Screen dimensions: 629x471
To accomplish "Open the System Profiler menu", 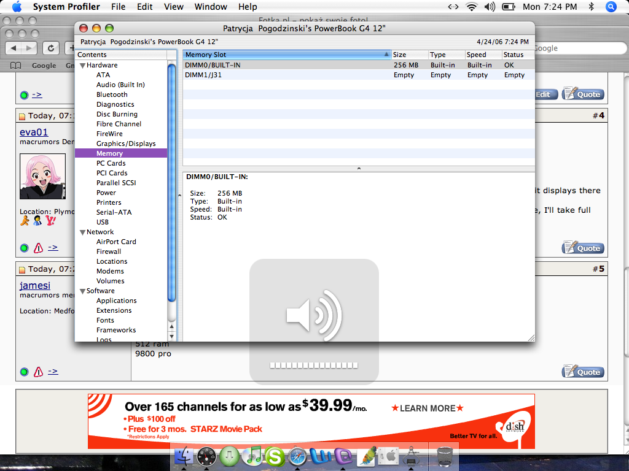I will 66,7.
